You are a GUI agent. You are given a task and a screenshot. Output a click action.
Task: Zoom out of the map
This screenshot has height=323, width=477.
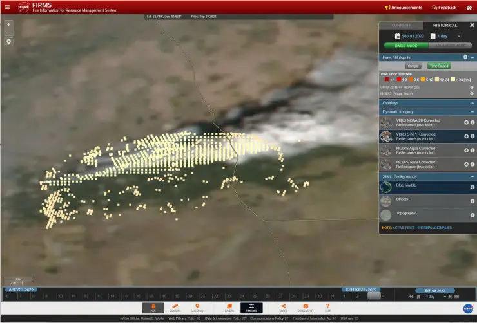(x=8, y=32)
